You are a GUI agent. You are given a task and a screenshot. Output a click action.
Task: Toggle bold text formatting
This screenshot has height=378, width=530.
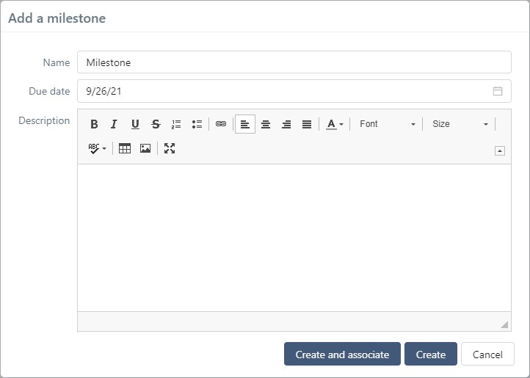pos(94,124)
